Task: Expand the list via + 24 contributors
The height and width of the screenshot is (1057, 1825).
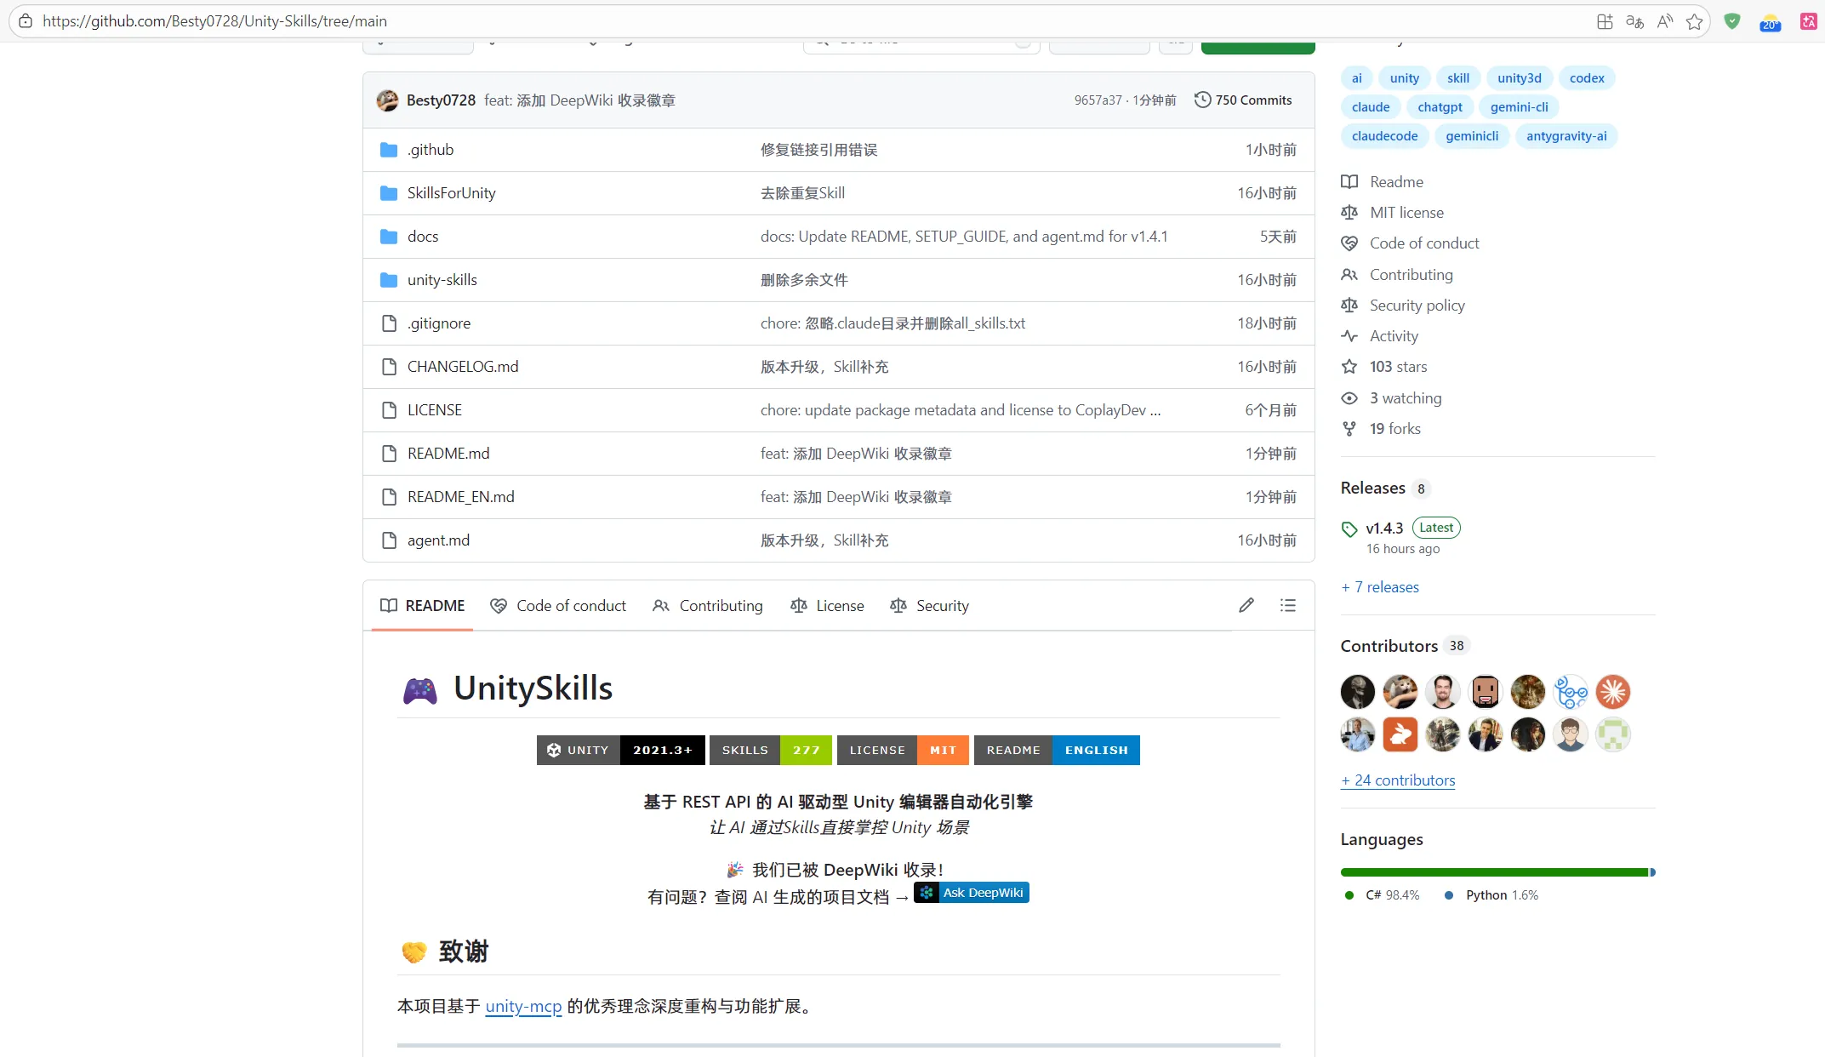Action: coord(1397,780)
